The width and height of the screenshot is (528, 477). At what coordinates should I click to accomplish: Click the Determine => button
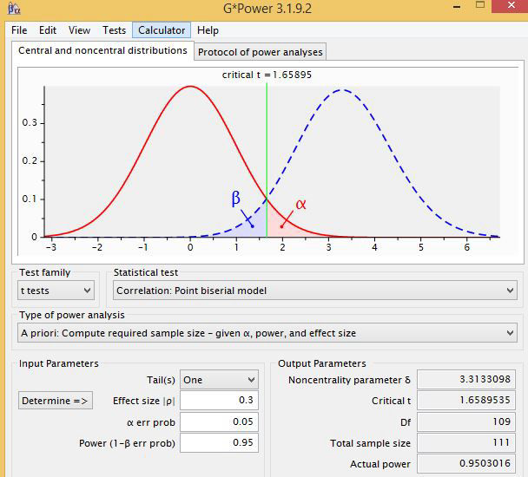coord(55,401)
